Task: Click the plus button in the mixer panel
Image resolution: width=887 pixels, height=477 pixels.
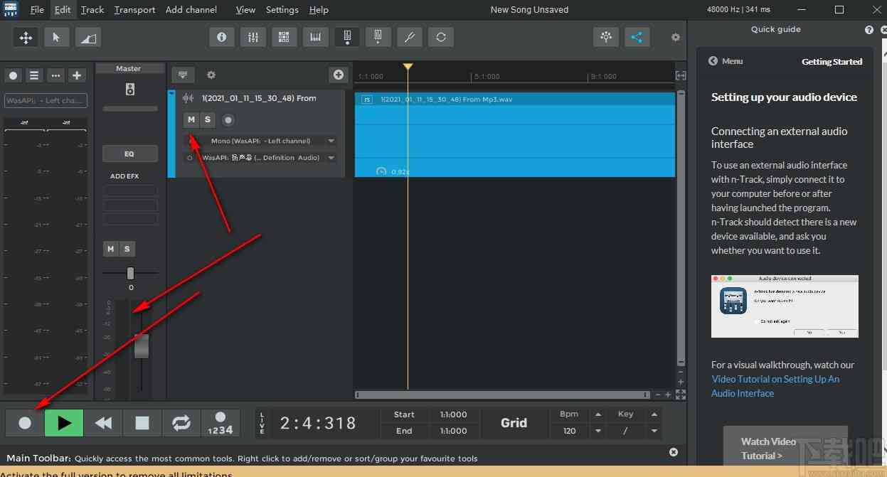Action: tap(77, 75)
